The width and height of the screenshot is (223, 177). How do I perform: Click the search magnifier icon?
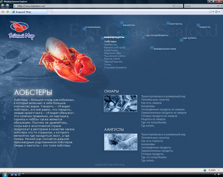[219, 6]
